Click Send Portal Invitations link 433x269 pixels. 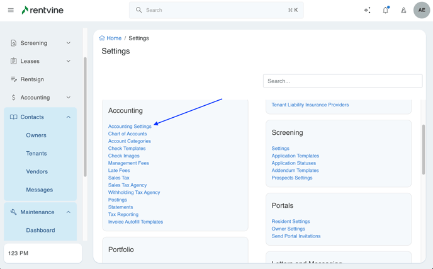pos(296,236)
